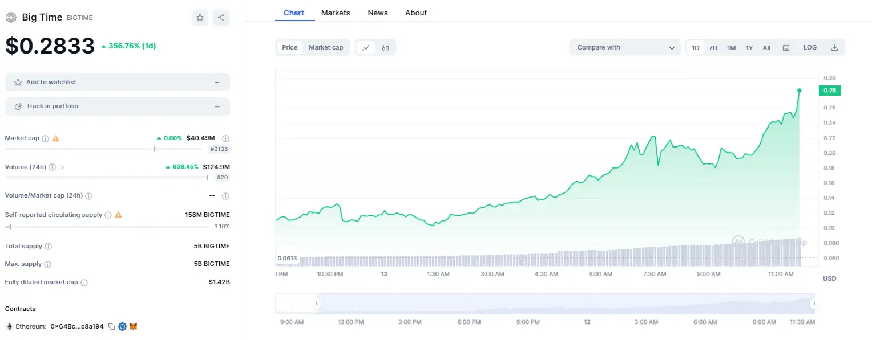Image resolution: width=872 pixels, height=340 pixels.
Task: Toggle LOG scale on chart
Action: [810, 47]
